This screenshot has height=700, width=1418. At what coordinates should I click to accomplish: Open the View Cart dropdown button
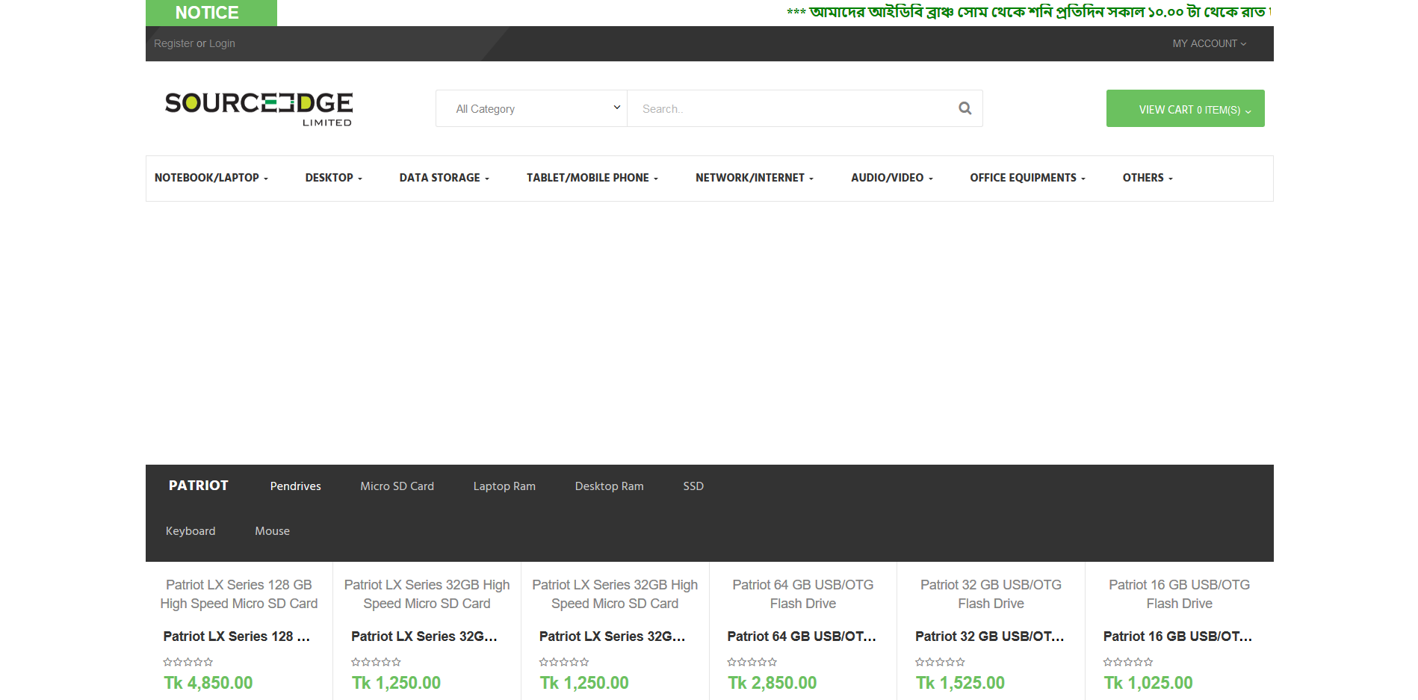coord(1185,109)
